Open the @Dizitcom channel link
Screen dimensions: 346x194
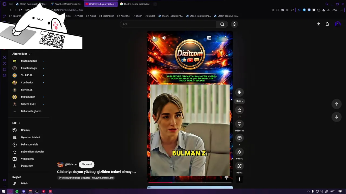pyautogui.click(x=71, y=164)
